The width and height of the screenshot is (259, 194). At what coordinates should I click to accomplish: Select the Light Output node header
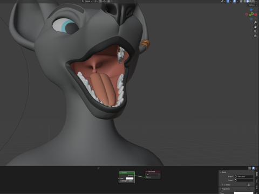[153, 172]
